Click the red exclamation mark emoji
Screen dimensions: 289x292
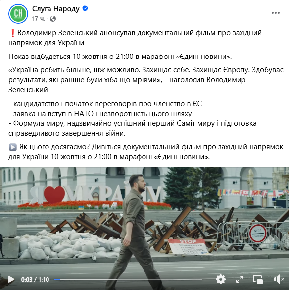pos(13,33)
